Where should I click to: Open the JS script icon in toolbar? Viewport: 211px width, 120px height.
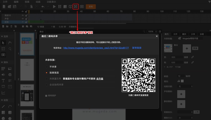click(x=82, y=7)
